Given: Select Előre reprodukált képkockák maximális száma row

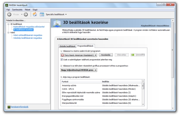Looking at the screenshot, I should tap(101, 92).
